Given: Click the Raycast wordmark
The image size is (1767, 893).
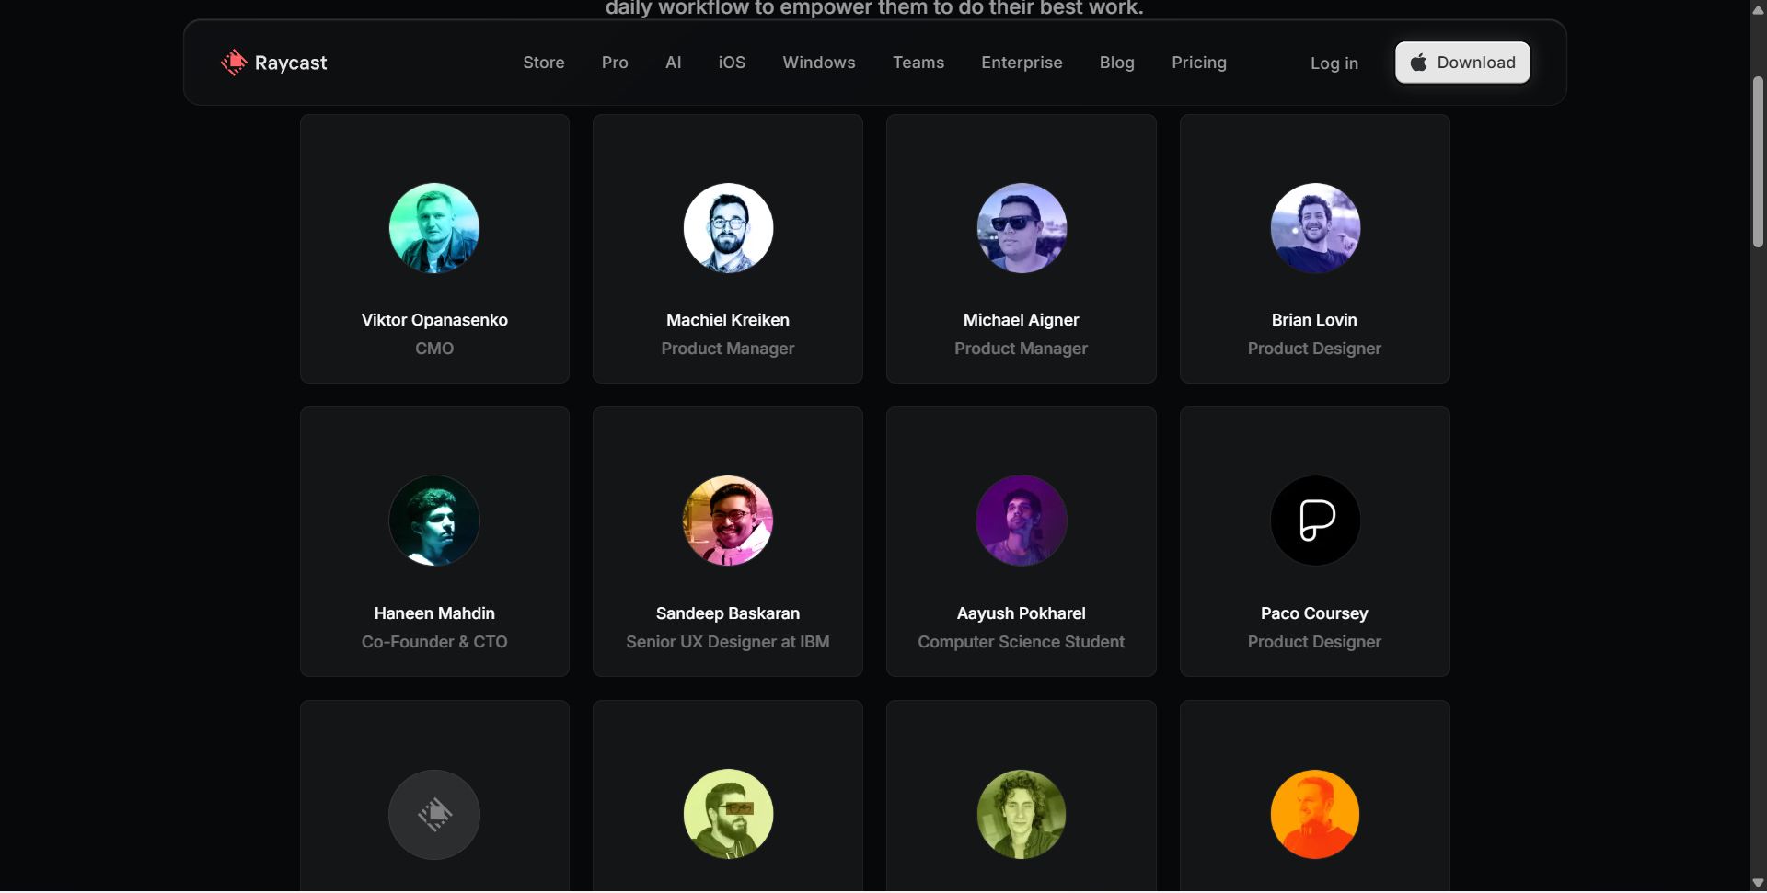Looking at the screenshot, I should tap(291, 63).
